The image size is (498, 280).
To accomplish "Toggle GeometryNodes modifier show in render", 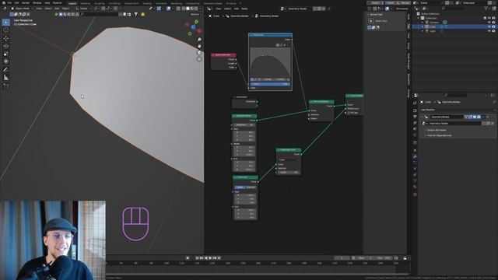I will pos(479,117).
